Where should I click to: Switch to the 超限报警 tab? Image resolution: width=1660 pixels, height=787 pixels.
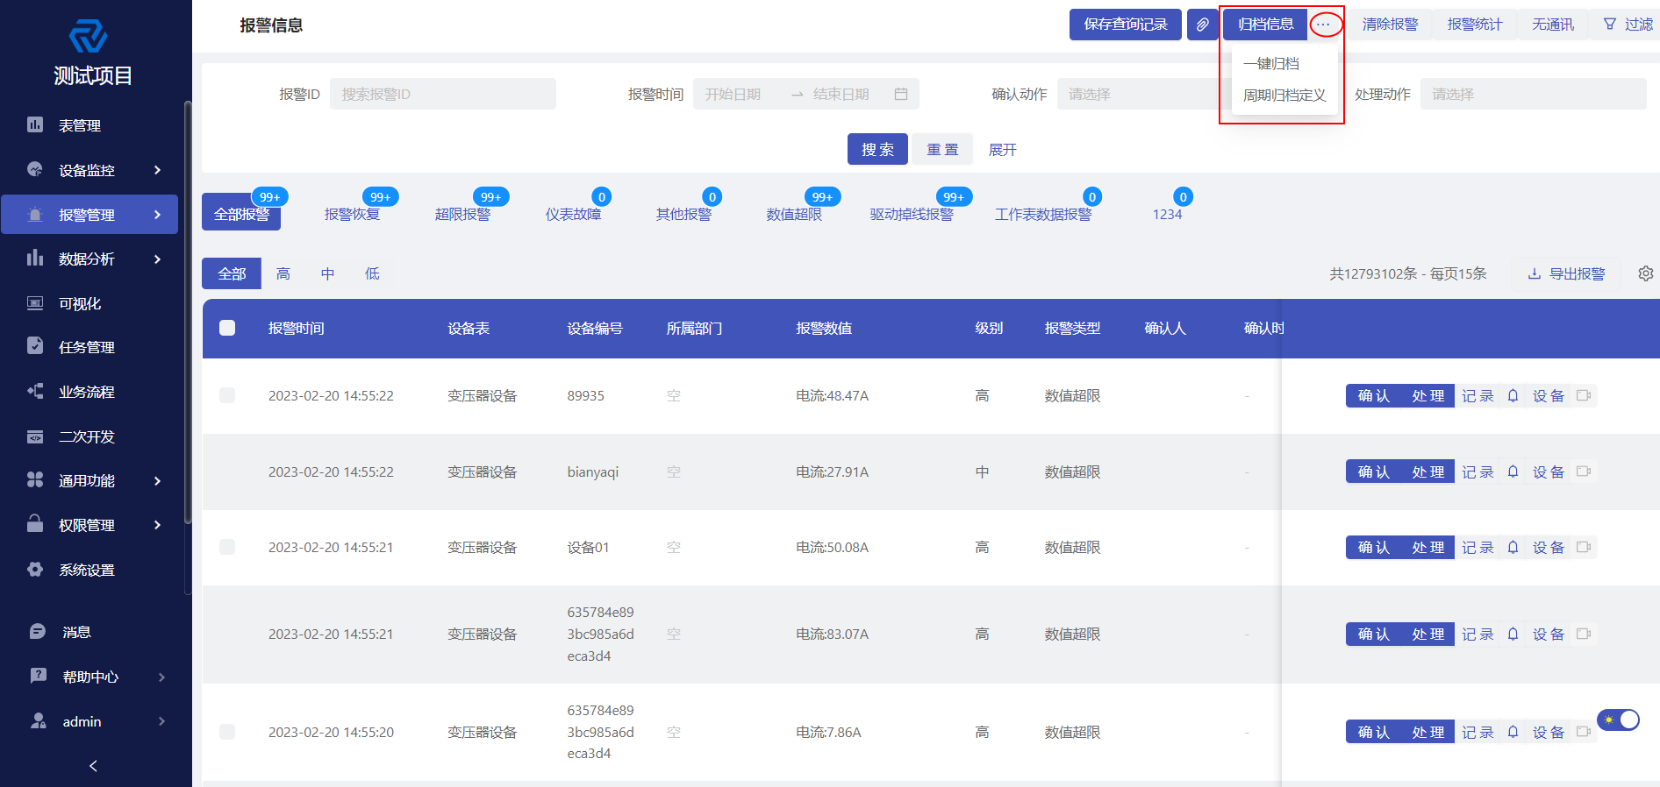(462, 214)
